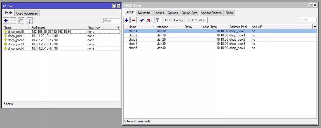Image resolution: width=321 pixels, height=128 pixels.
Task: Sort IP Pool list by Name column
Action: [17, 27]
